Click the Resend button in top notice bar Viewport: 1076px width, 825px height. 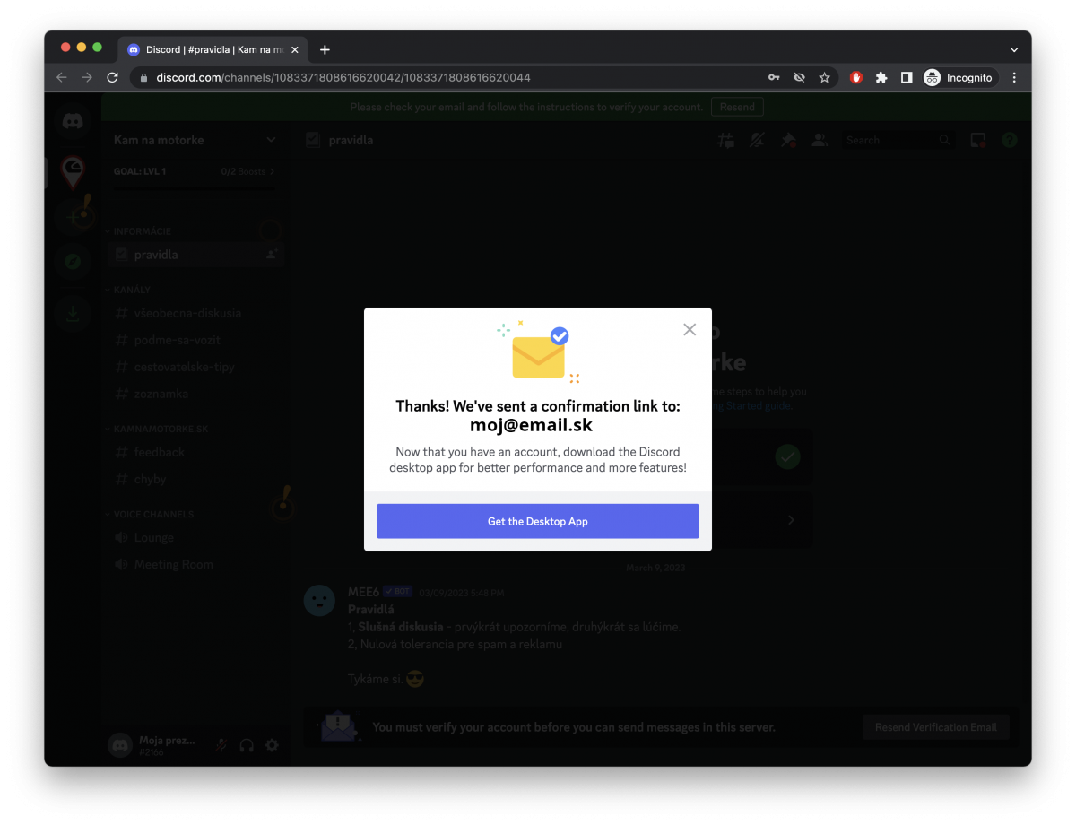(737, 107)
